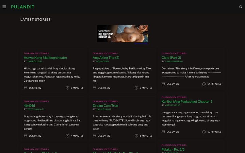Click excerpt starting 'Disclaimer: This story is half true'
The height and width of the screenshot is (153, 245).
point(191,72)
